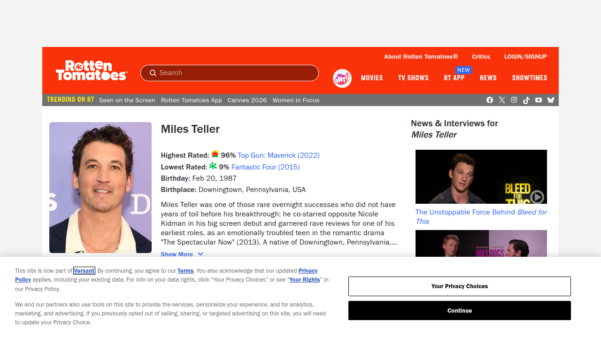Open trending Rotten Tomatoes App link
Image resolution: width=601 pixels, height=338 pixels.
(x=192, y=100)
